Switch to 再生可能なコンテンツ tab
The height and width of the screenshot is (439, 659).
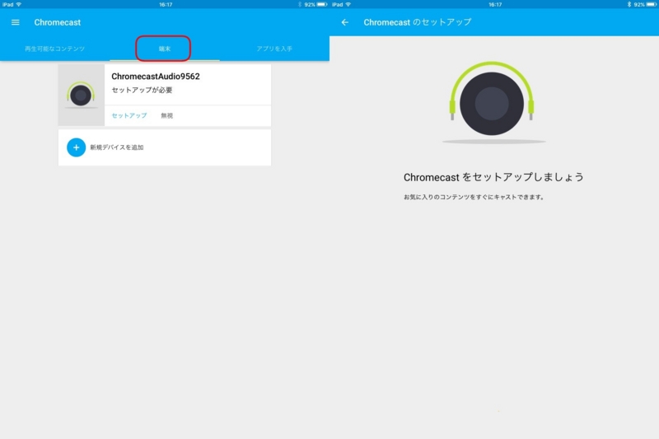pyautogui.click(x=54, y=49)
